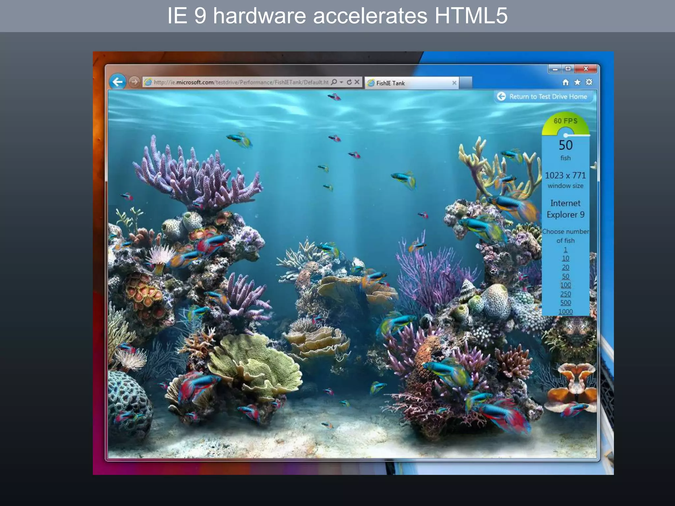Image resolution: width=675 pixels, height=506 pixels.
Task: Click the browser Forward arrow button
Action: click(x=134, y=82)
